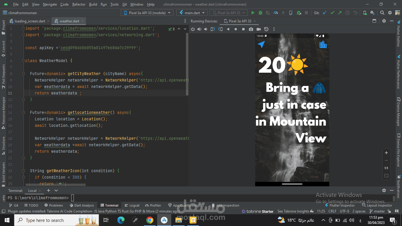Add a new terminal session with plus
Viewport: 402px width, 226px height.
coord(49,190)
